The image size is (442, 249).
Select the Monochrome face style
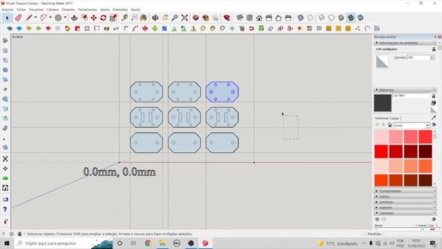[361, 18]
